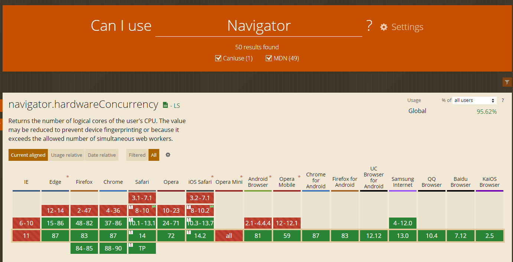
Task: Select Edge 15-86 cell
Action: [55, 223]
